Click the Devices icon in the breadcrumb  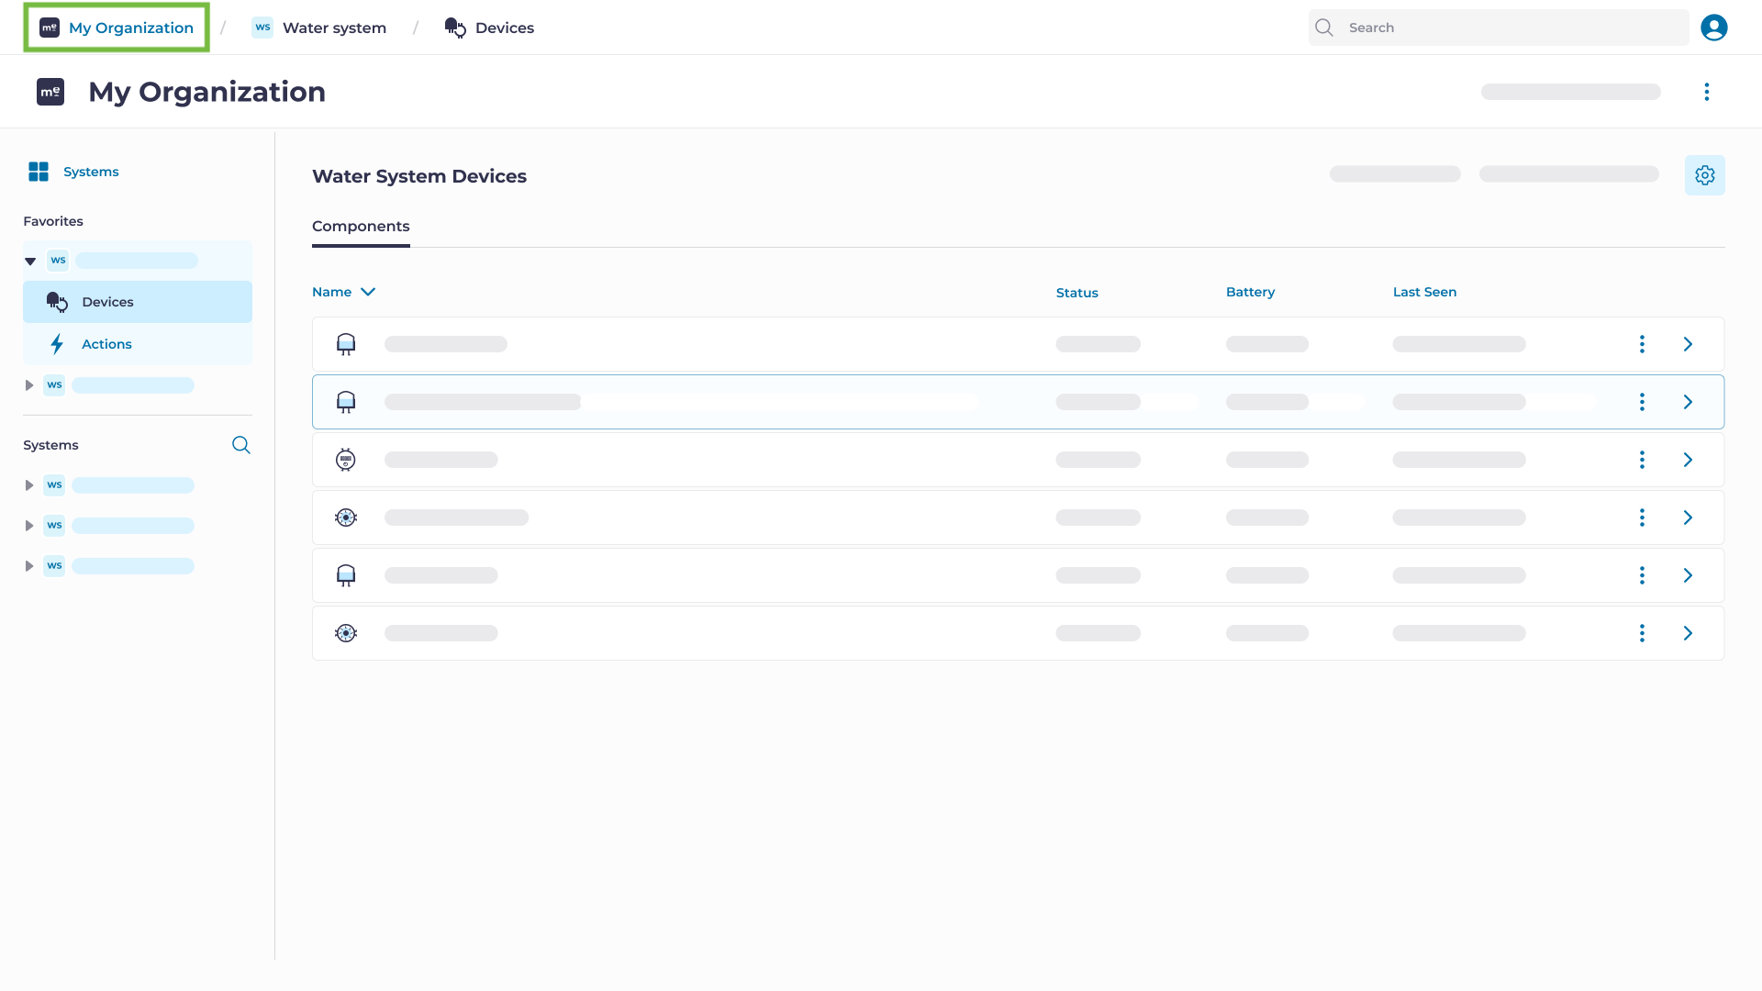pyautogui.click(x=455, y=28)
